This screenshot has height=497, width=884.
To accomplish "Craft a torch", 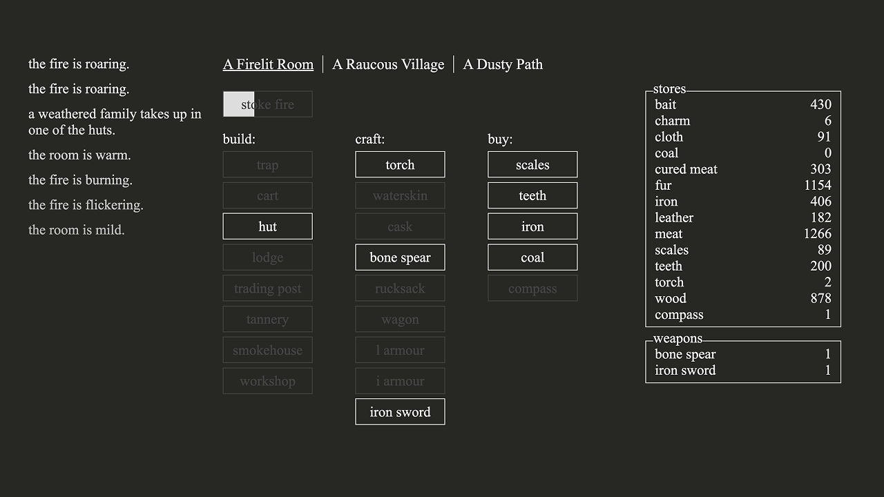I will [x=400, y=164].
